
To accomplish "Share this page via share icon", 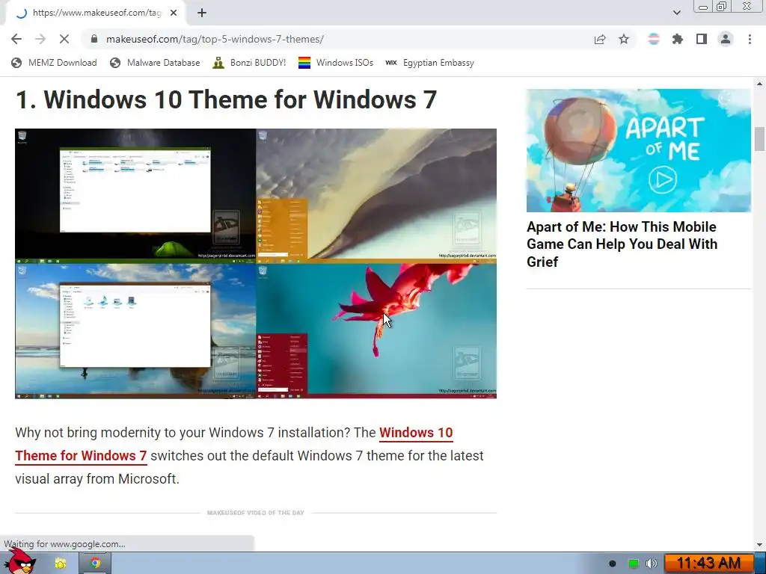I will (x=600, y=39).
